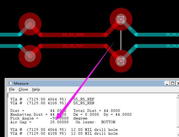Viewport: 179px width, 137px height.
Task: Click the Measure window title text
Action: coord(21,83)
